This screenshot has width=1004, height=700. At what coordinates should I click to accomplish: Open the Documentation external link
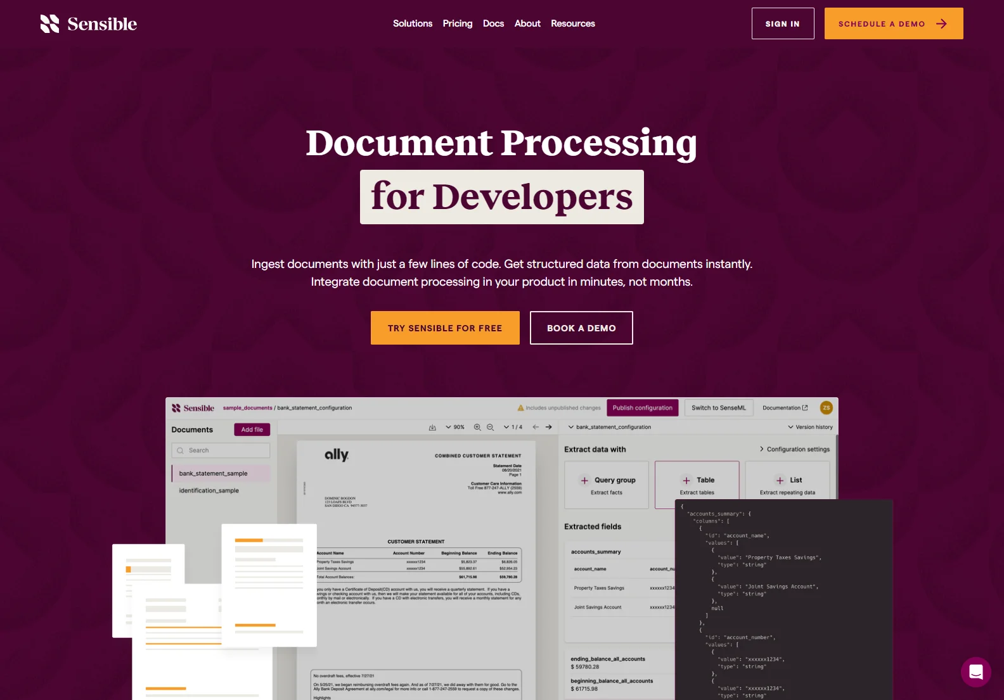[x=785, y=408]
